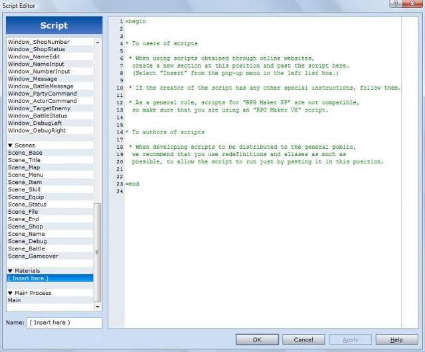Select the Scene_Item script

[50, 182]
